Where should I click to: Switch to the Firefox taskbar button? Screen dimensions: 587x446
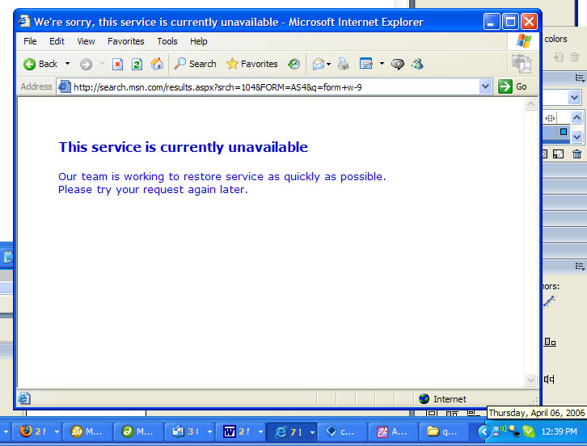pyautogui.click(x=36, y=431)
